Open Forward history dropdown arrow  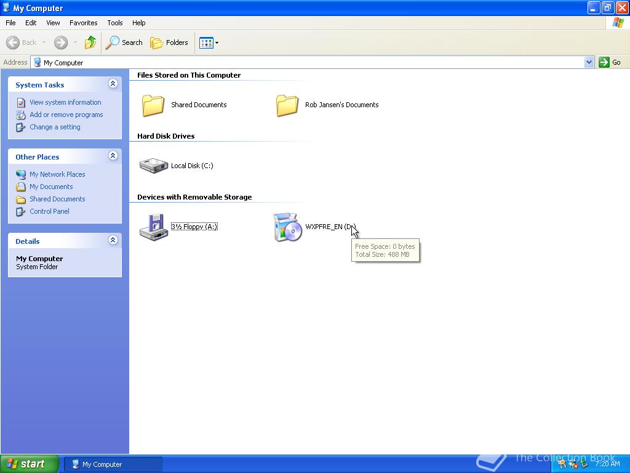(x=75, y=42)
